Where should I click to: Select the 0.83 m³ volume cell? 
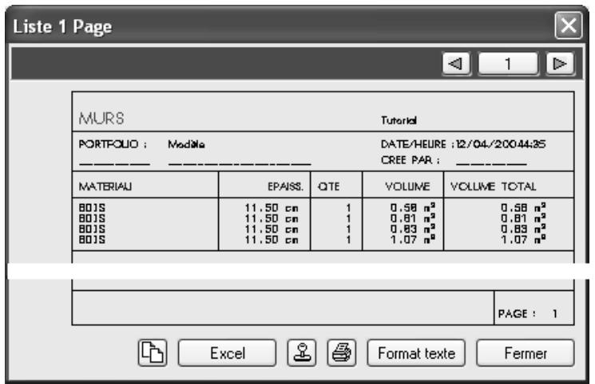412,229
